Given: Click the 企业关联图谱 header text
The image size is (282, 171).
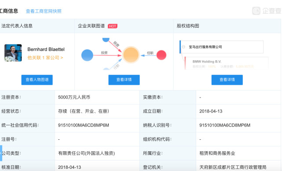Looking at the screenshot, I should point(91,26).
